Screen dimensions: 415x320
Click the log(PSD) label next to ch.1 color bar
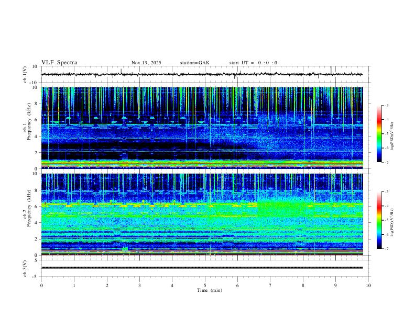[392, 136]
